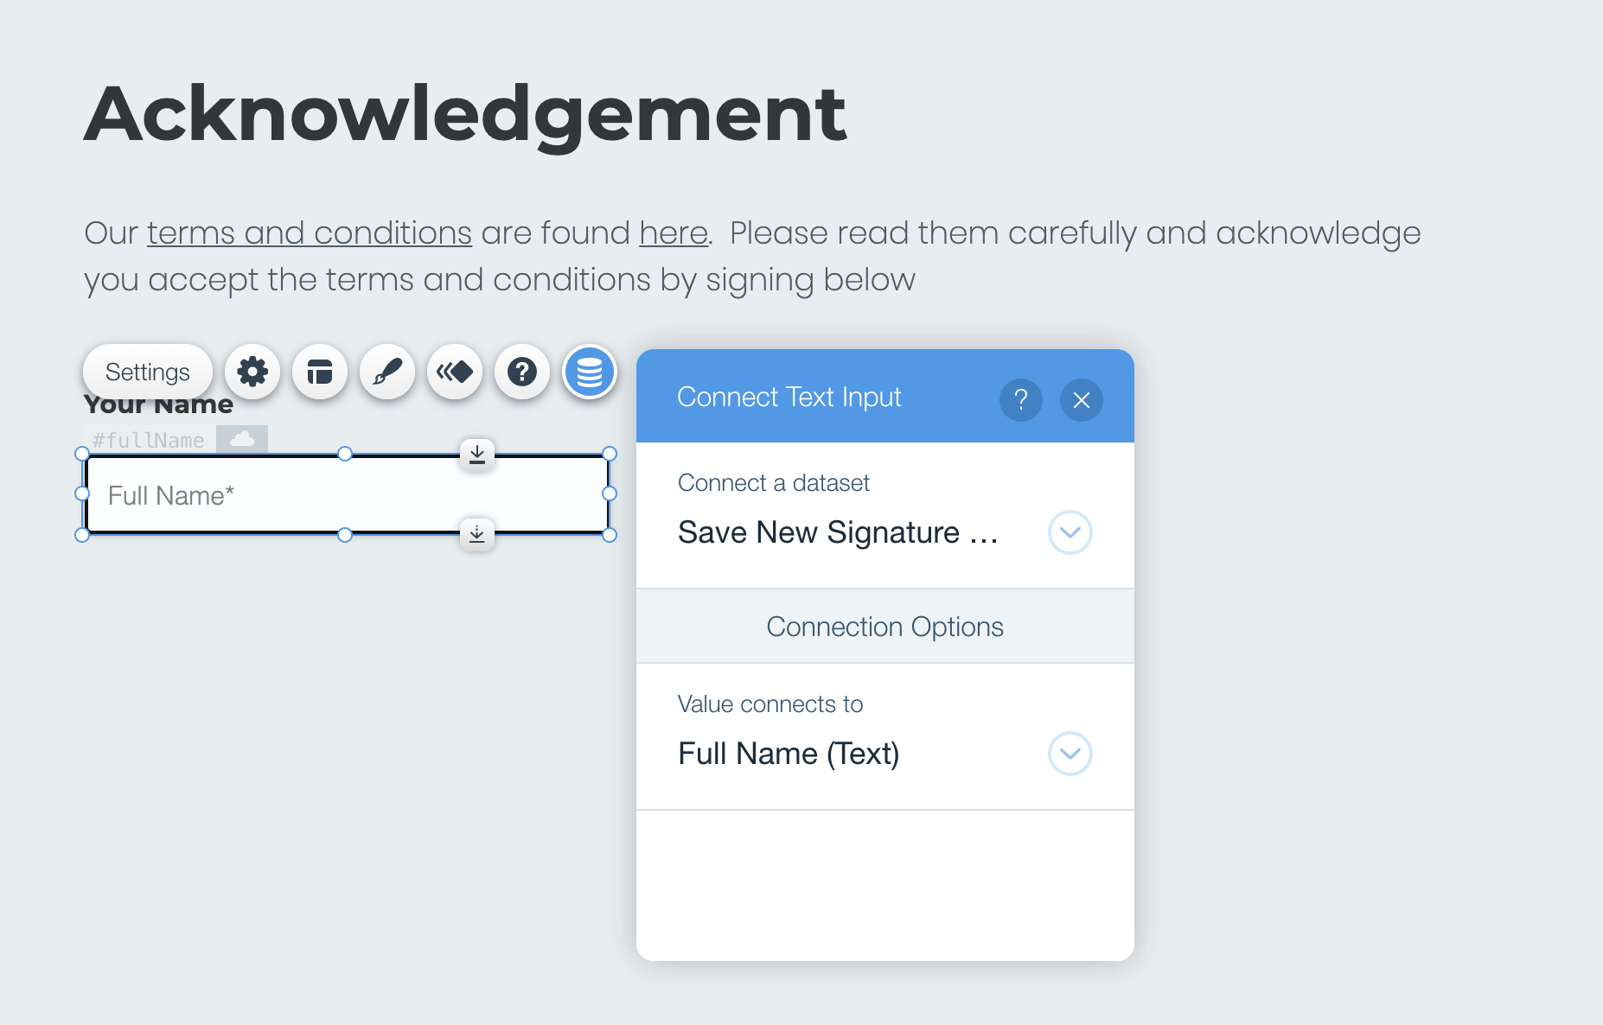Select the Save New Signature dataset text

tap(838, 532)
